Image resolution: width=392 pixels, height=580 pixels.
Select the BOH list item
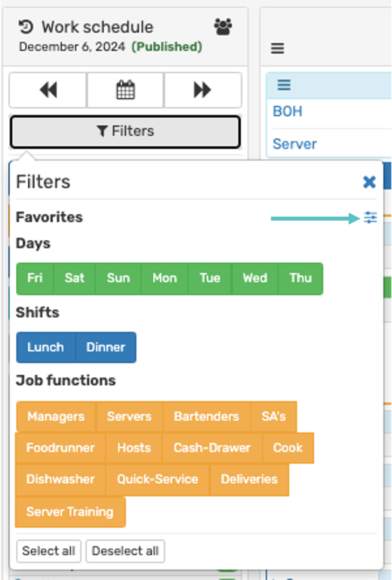click(287, 111)
